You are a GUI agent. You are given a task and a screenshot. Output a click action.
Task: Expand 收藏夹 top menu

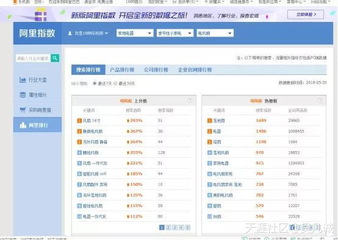[215, 2]
